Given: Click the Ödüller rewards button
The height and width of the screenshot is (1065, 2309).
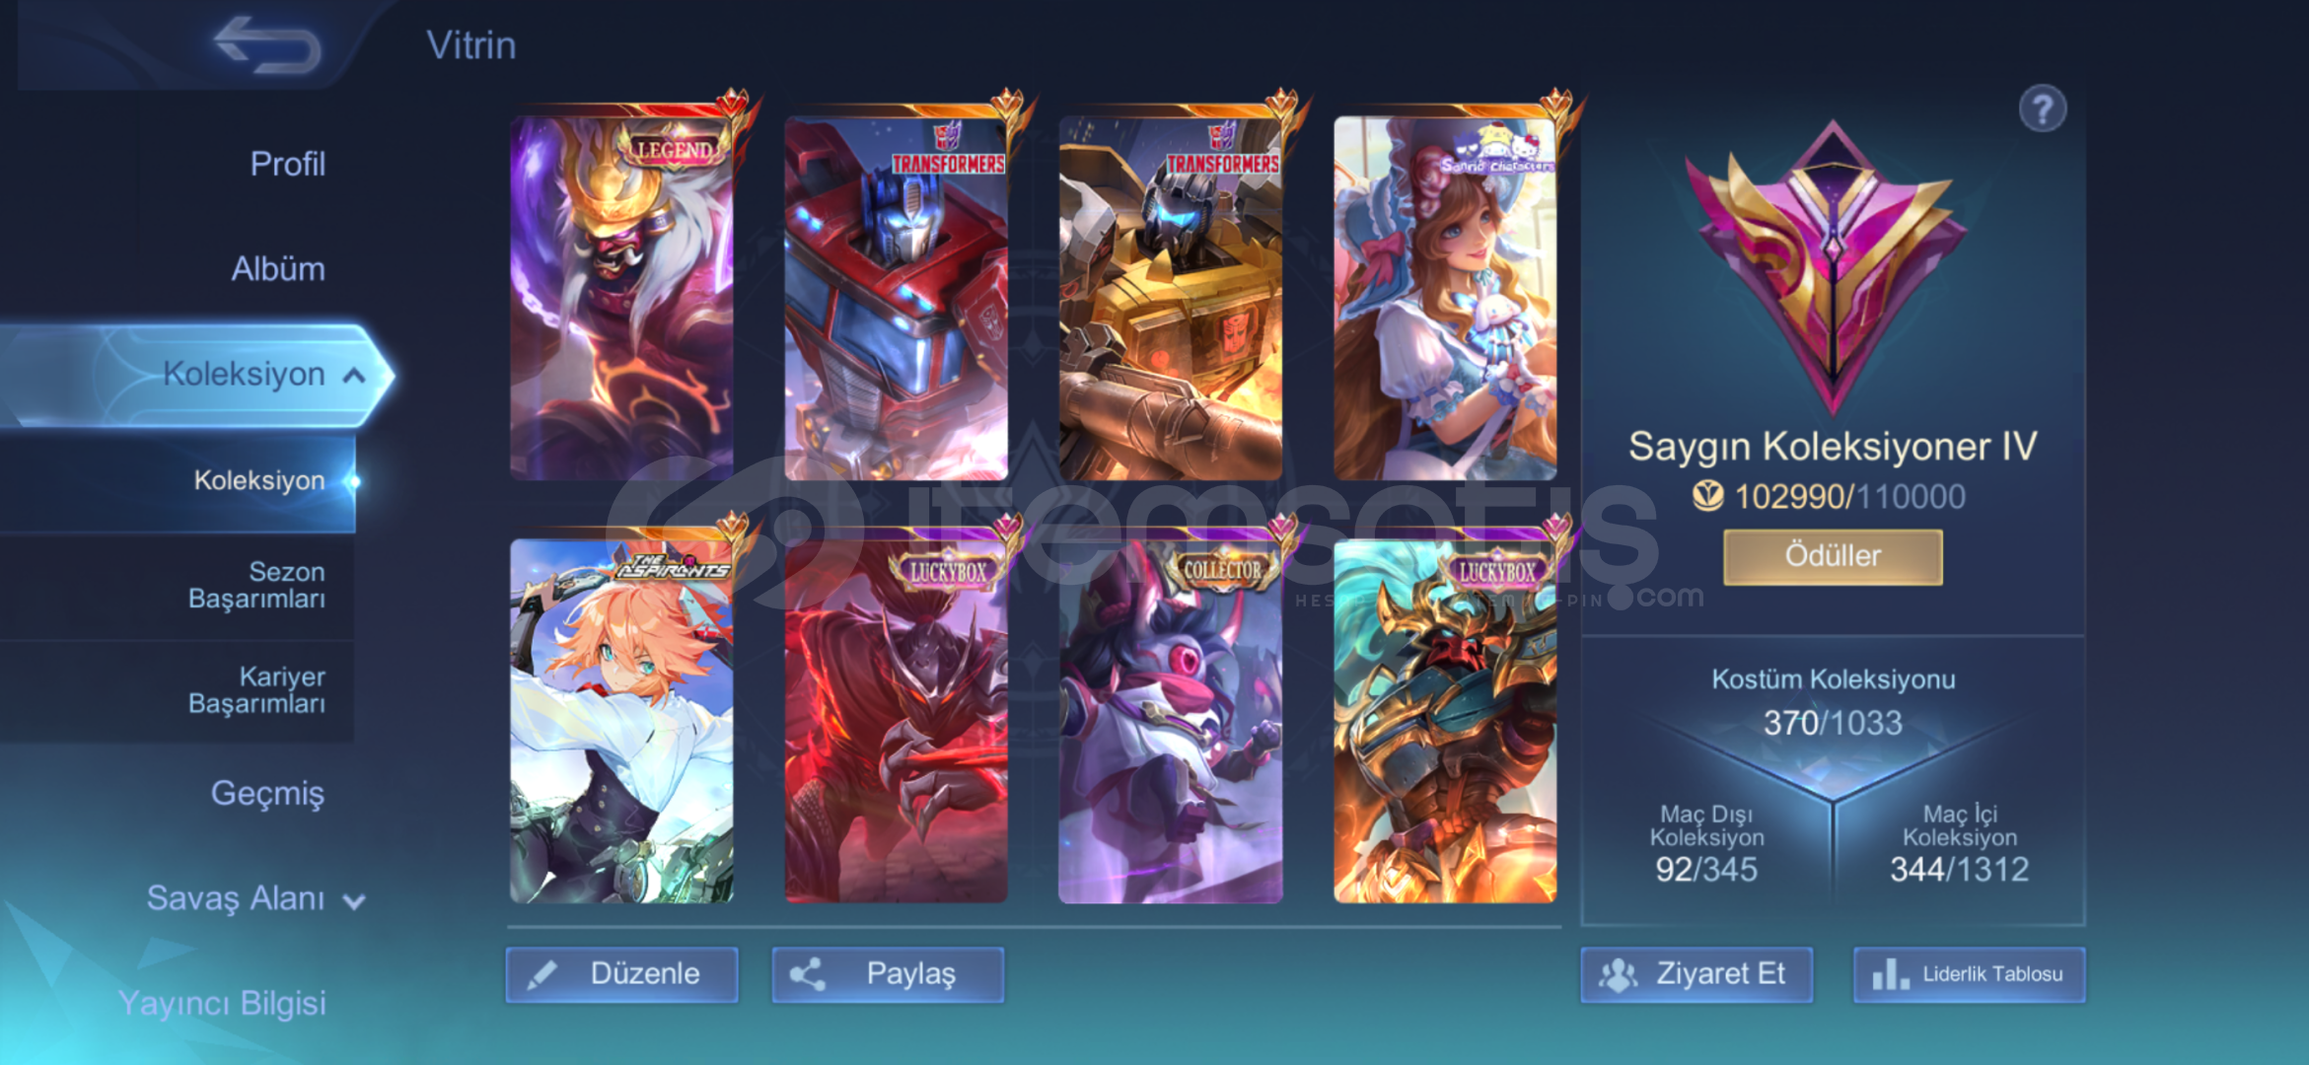Looking at the screenshot, I should (1833, 556).
